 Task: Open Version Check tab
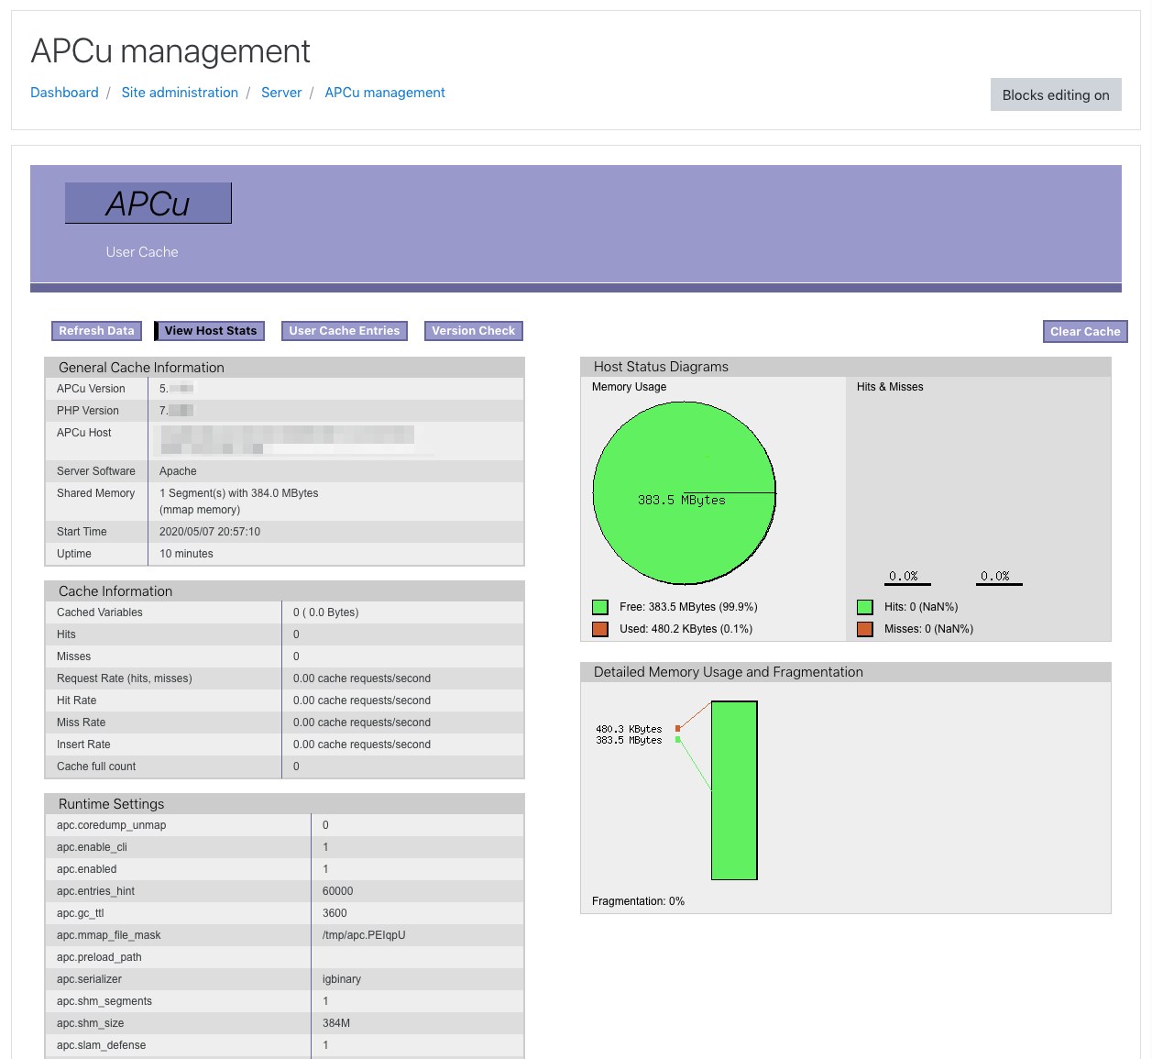point(474,331)
